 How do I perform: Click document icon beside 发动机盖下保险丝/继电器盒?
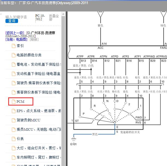click(x=14, y=74)
